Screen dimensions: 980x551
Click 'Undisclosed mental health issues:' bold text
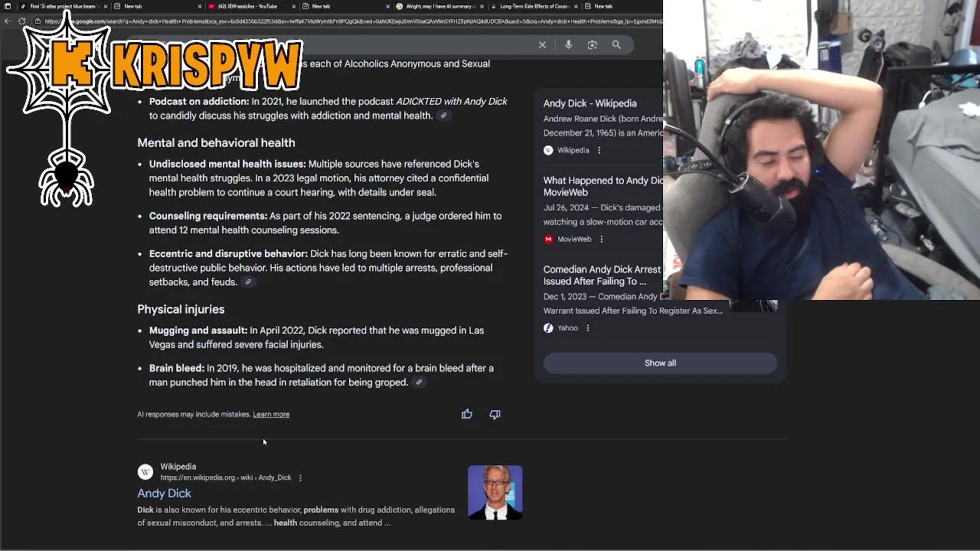pos(227,165)
